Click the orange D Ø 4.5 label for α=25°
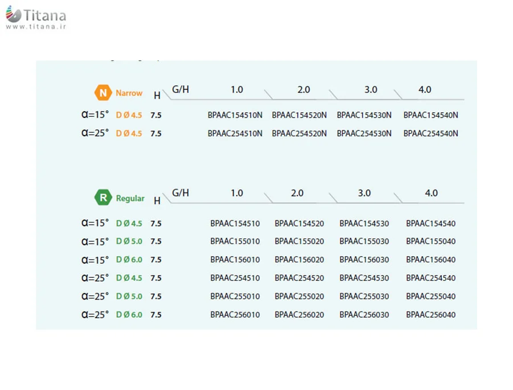Screen dimensions: 513x390 129,133
